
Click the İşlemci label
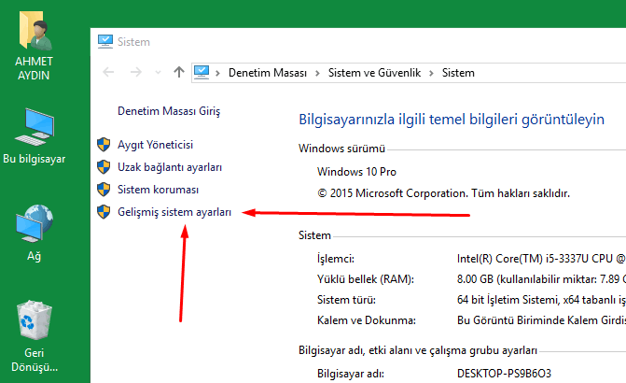336,259
